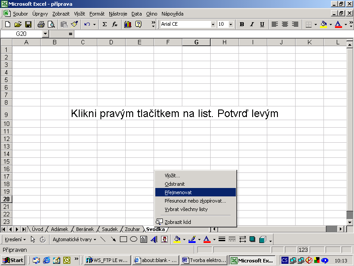Align text left in the formatting toolbar
Image resolution: width=354 pixels, height=266 pixels.
pyautogui.click(x=274, y=24)
